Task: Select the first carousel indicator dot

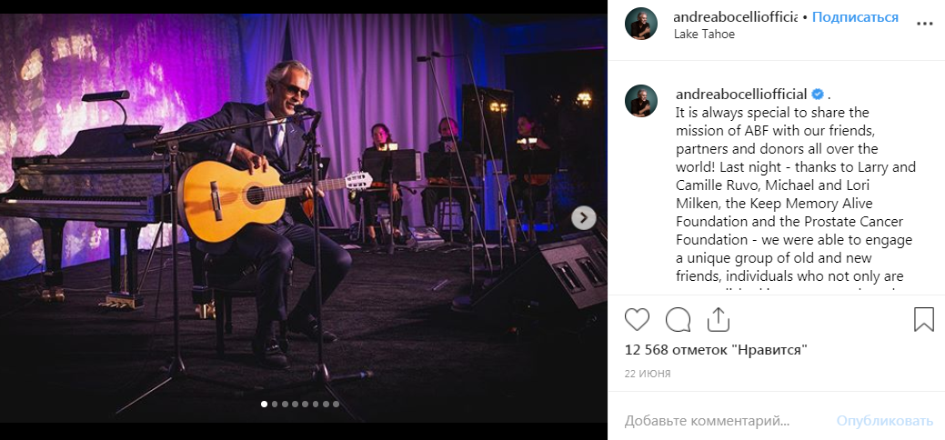Action: (x=265, y=404)
